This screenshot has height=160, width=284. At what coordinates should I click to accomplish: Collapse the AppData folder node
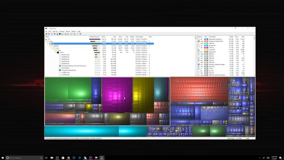(50, 46)
